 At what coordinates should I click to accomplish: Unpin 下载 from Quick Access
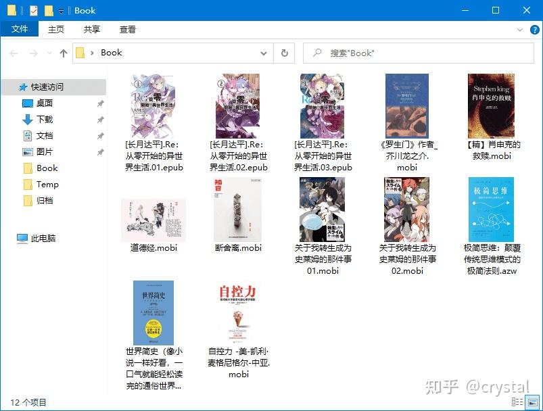coord(100,119)
